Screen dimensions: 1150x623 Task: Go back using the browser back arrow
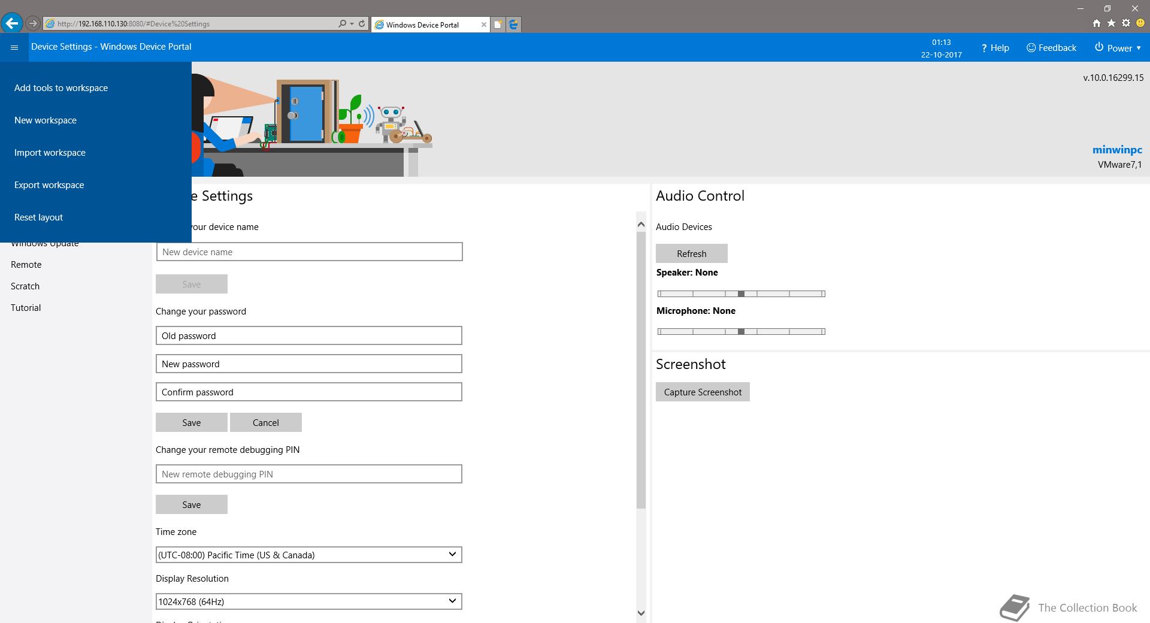[x=12, y=23]
